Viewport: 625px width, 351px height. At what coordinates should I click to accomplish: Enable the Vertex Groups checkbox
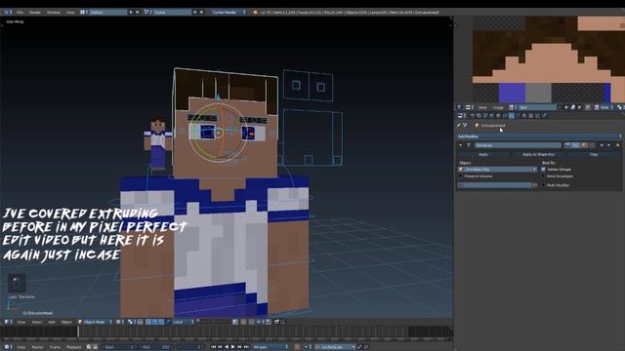point(543,169)
